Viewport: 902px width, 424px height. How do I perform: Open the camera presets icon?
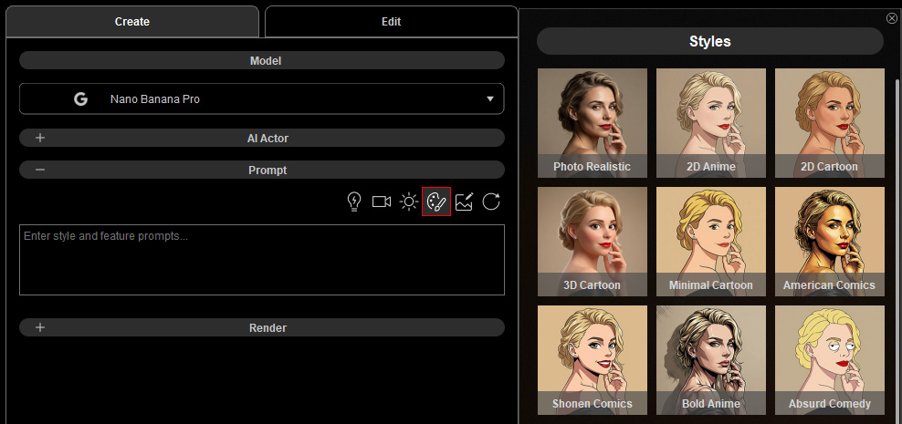click(x=382, y=202)
